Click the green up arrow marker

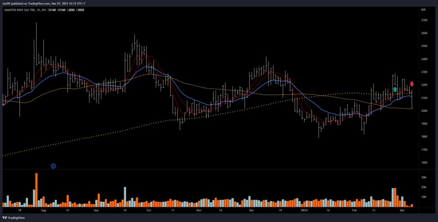click(x=395, y=90)
